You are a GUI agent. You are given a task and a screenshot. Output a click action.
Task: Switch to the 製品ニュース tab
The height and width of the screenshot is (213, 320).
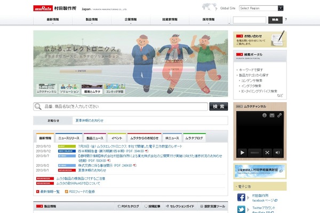click(95, 138)
